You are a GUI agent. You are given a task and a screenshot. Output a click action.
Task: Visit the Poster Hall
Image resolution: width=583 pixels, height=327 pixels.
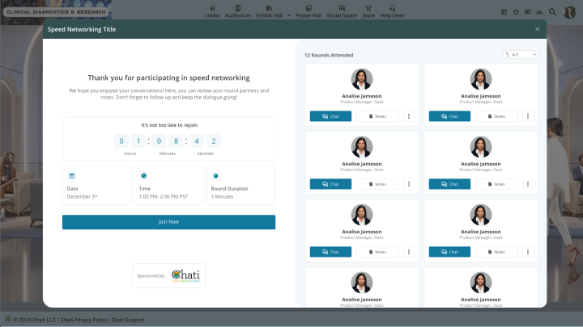(309, 12)
